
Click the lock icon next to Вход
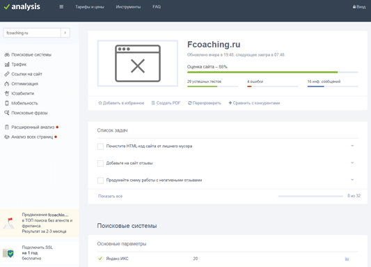(354, 7)
